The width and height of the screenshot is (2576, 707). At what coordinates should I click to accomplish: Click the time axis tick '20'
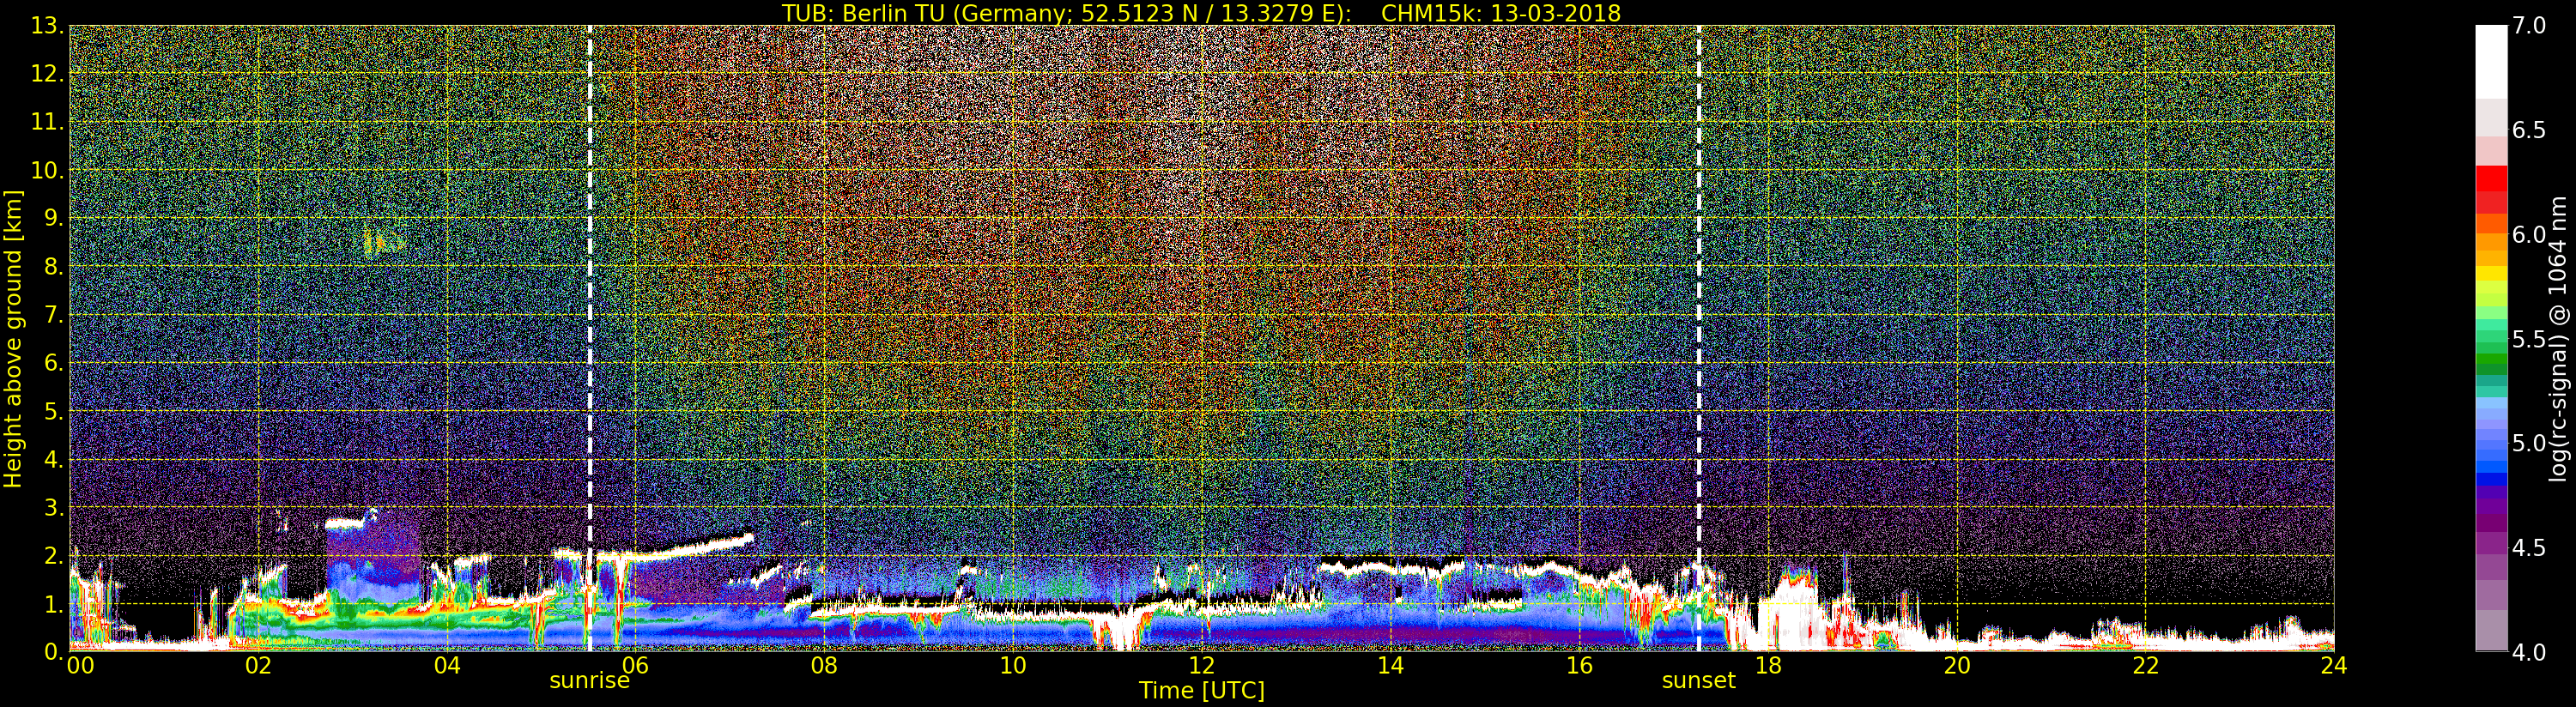coord(1957,666)
